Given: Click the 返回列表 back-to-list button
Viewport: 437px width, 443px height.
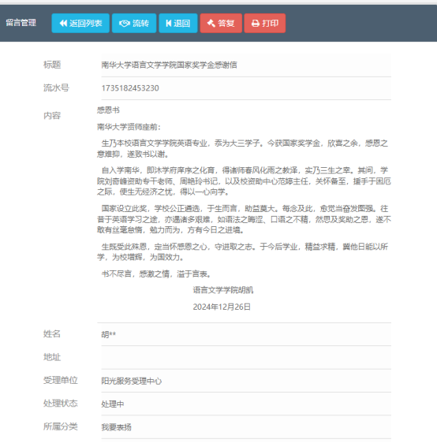Looking at the screenshot, I should pyautogui.click(x=80, y=23).
